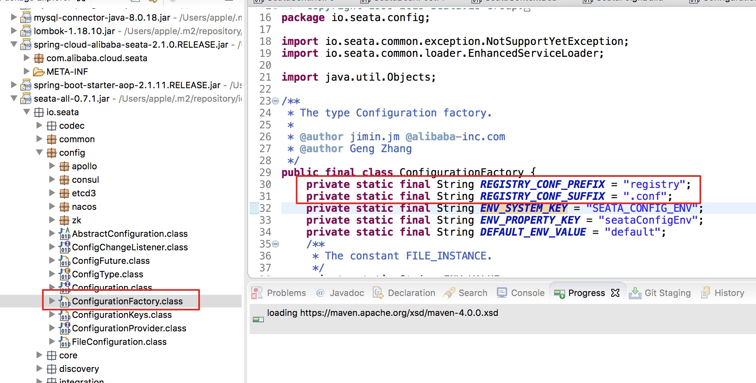Click the AbstractConfiguration.class file icon

64,234
